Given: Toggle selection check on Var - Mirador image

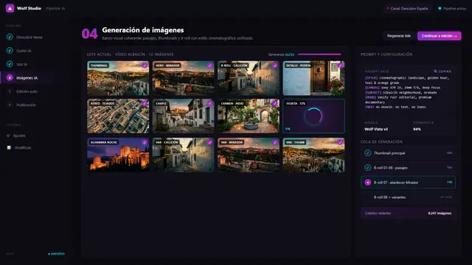Looking at the screenshot, I should tap(275, 142).
